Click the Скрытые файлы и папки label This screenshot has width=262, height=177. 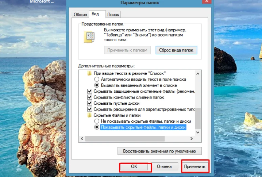117,115
